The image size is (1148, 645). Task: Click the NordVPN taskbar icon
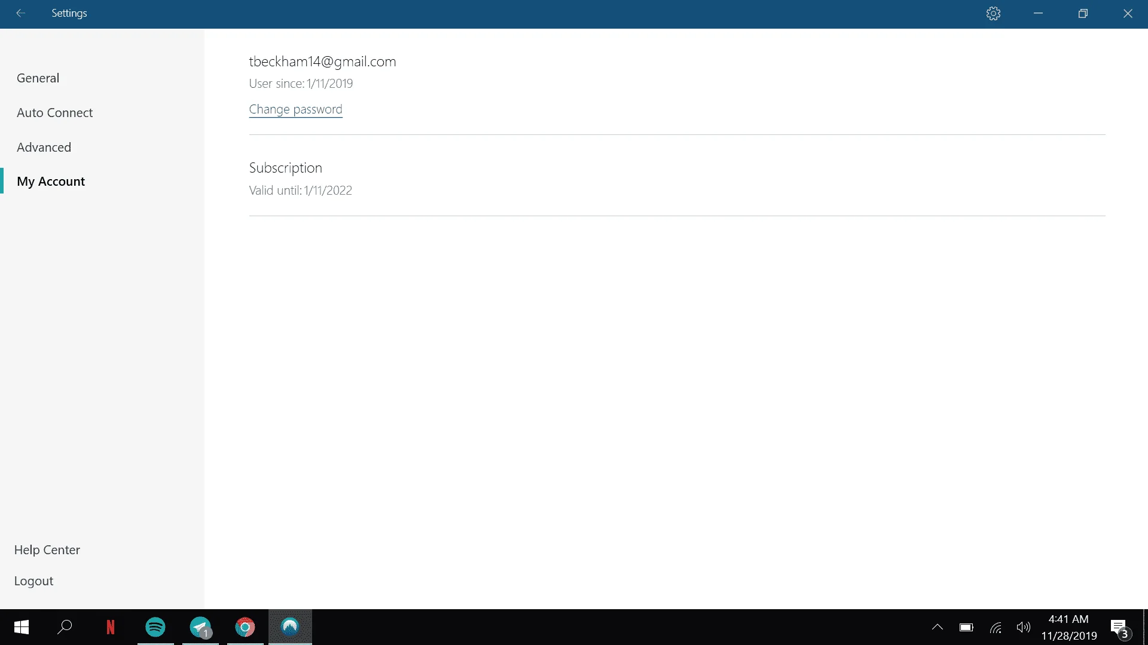pos(290,626)
